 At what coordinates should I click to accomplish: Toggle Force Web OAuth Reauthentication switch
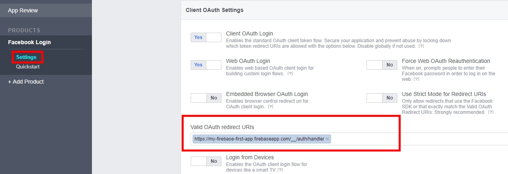[382, 65]
